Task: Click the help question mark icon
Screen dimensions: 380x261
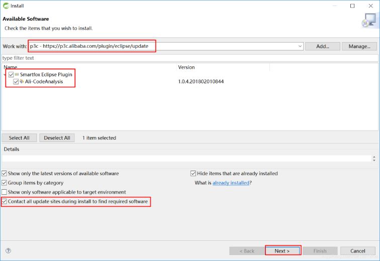Action: (x=8, y=250)
